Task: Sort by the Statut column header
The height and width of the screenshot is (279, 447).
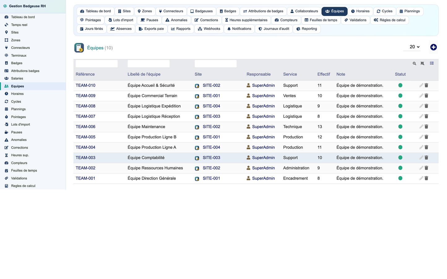Action: pos(400,74)
